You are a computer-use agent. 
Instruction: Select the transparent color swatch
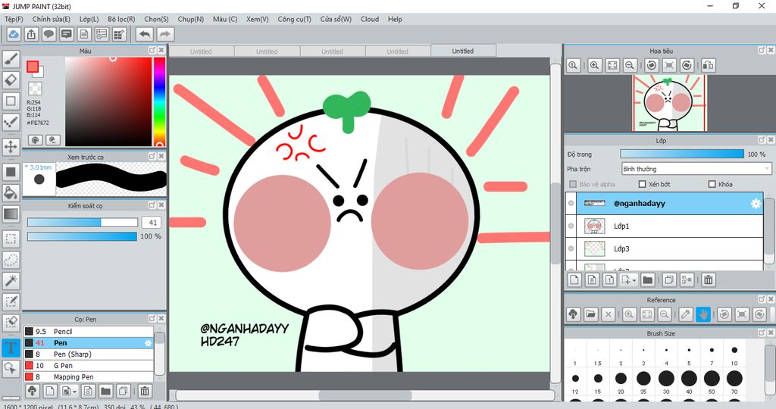(35, 89)
